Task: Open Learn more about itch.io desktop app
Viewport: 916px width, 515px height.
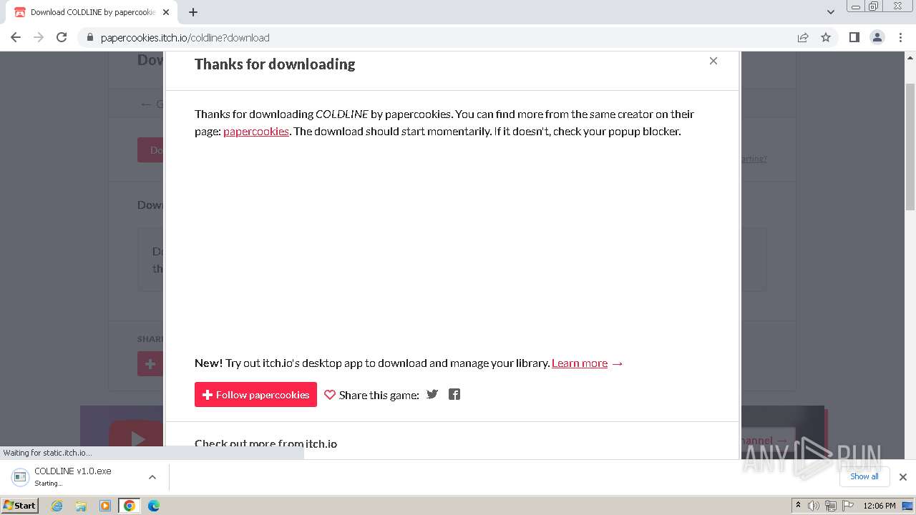Action: 580,363
